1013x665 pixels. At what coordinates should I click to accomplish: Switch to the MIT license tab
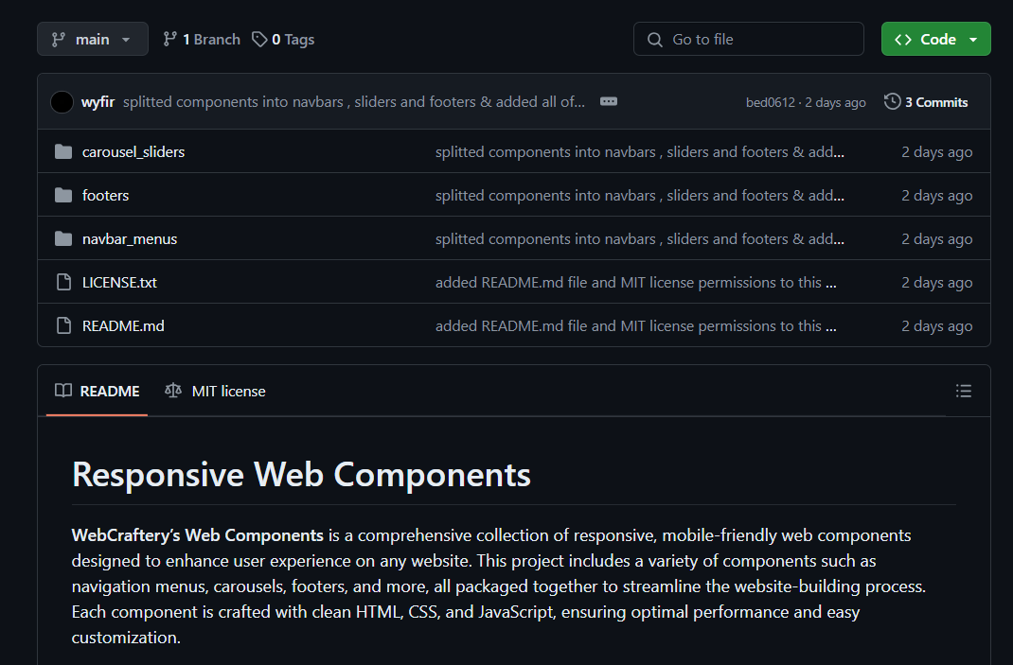215,391
